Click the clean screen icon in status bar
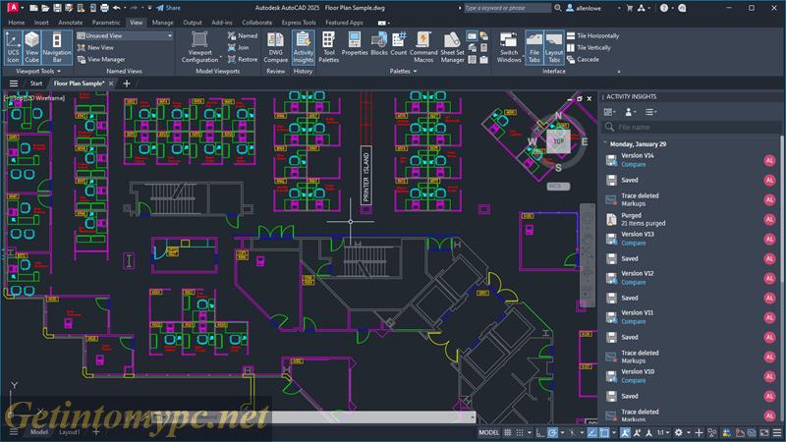 pos(764,432)
